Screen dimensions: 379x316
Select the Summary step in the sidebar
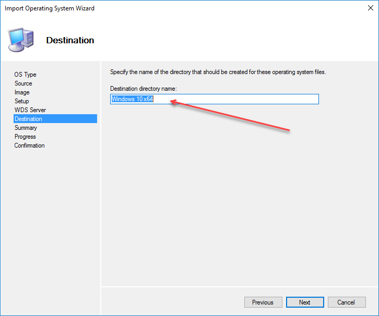[x=26, y=128]
